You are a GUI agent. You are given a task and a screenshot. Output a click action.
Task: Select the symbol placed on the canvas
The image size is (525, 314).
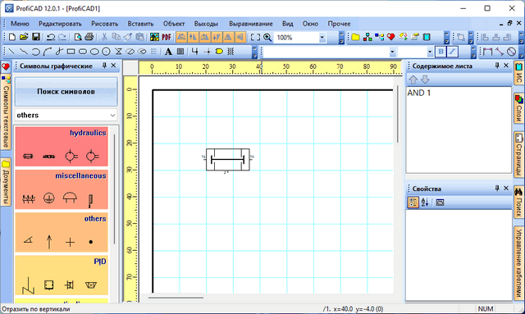point(228,160)
